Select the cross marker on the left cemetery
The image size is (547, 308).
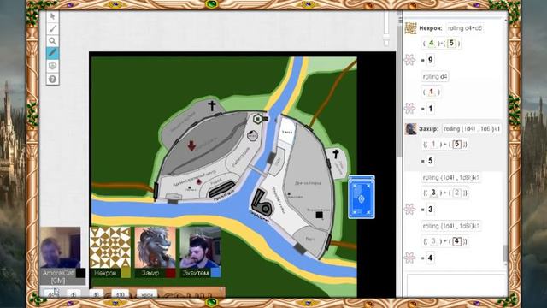point(212,105)
